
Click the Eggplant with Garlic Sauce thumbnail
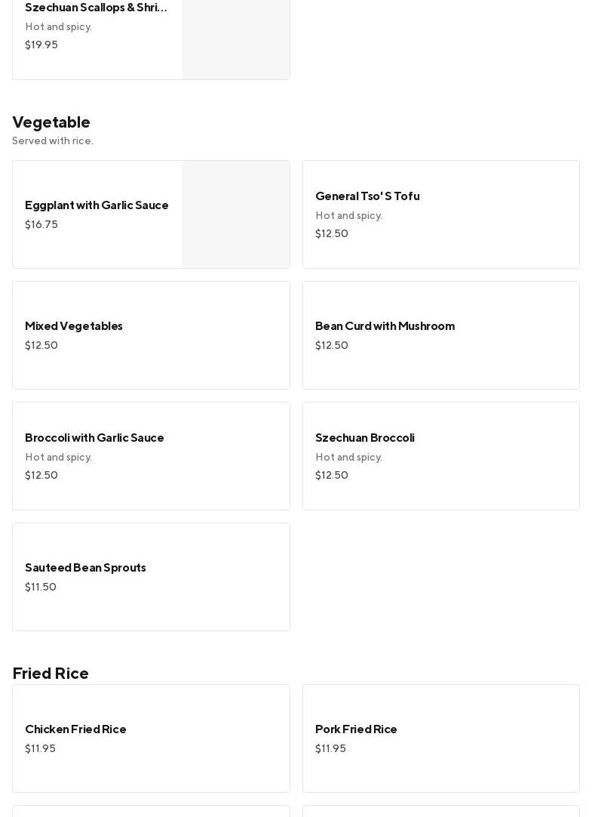coord(236,214)
